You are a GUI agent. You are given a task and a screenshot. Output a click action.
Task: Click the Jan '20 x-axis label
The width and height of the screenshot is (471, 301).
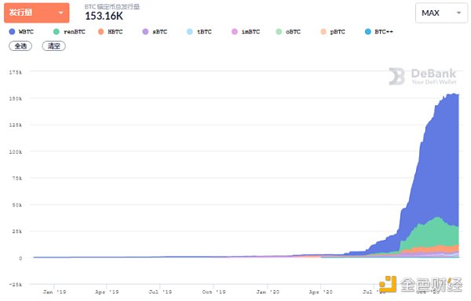[x=268, y=292]
